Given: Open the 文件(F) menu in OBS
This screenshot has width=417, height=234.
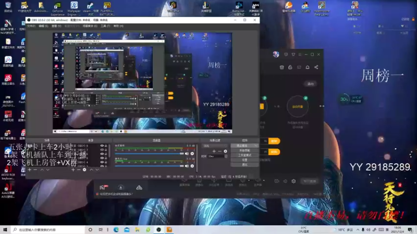Looking at the screenshot, I should (x=31, y=26).
